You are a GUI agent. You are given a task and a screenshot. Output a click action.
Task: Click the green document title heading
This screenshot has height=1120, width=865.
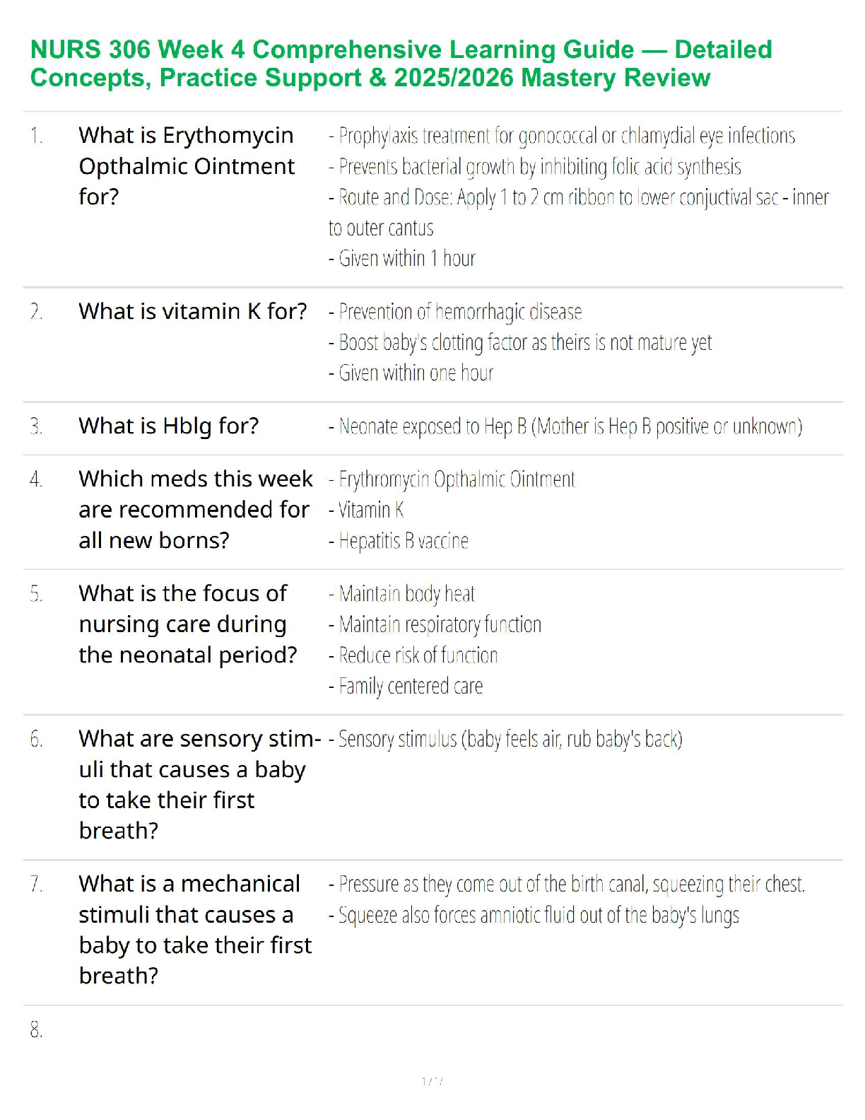(x=401, y=63)
